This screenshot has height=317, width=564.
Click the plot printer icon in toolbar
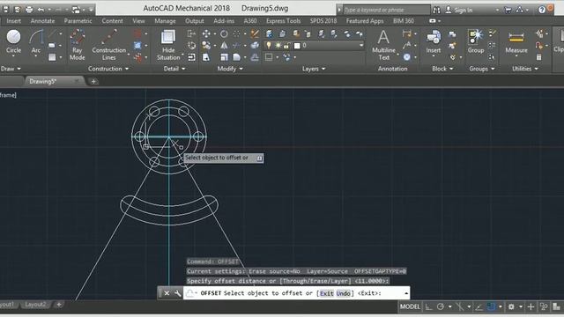(29, 10)
